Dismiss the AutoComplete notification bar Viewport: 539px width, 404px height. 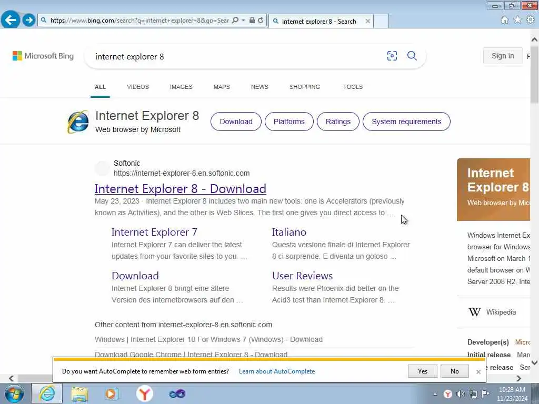[x=478, y=372]
